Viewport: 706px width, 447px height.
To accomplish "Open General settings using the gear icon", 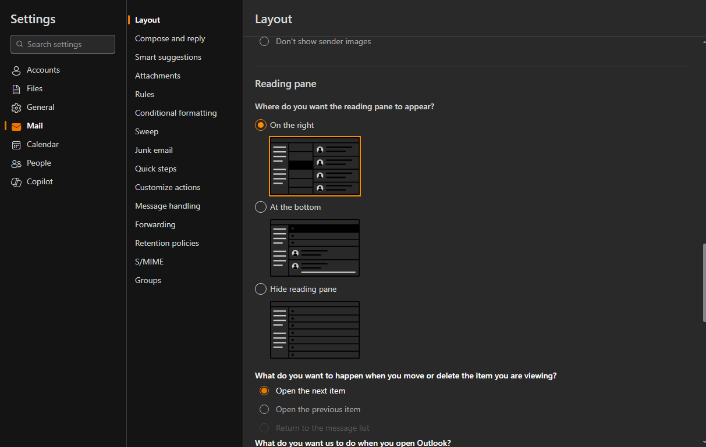I will click(16, 108).
